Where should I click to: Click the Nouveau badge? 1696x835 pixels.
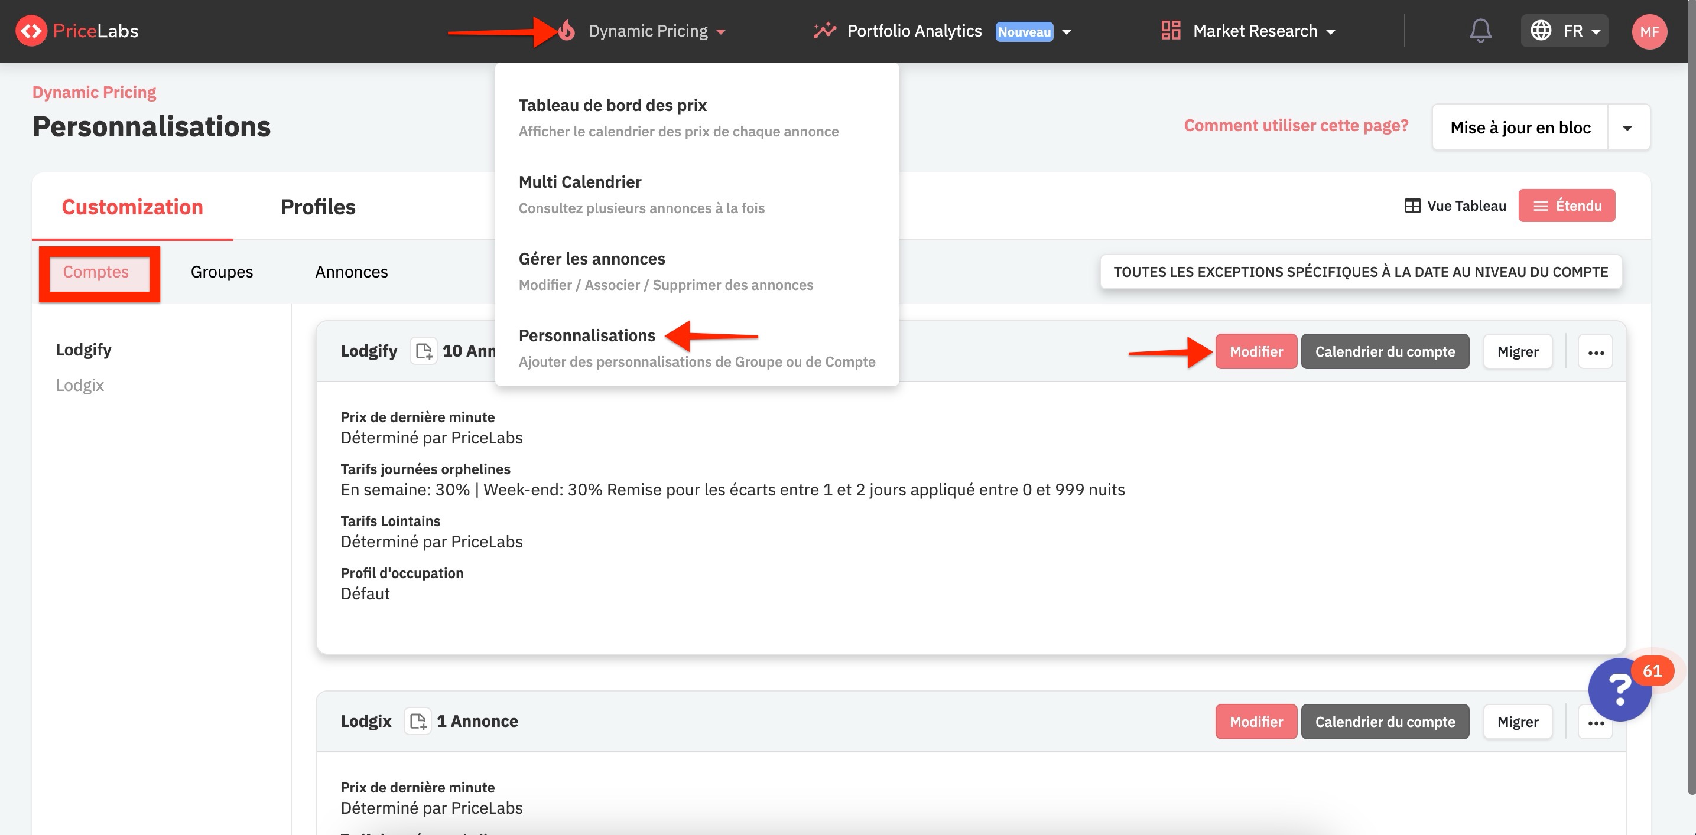[1024, 31]
